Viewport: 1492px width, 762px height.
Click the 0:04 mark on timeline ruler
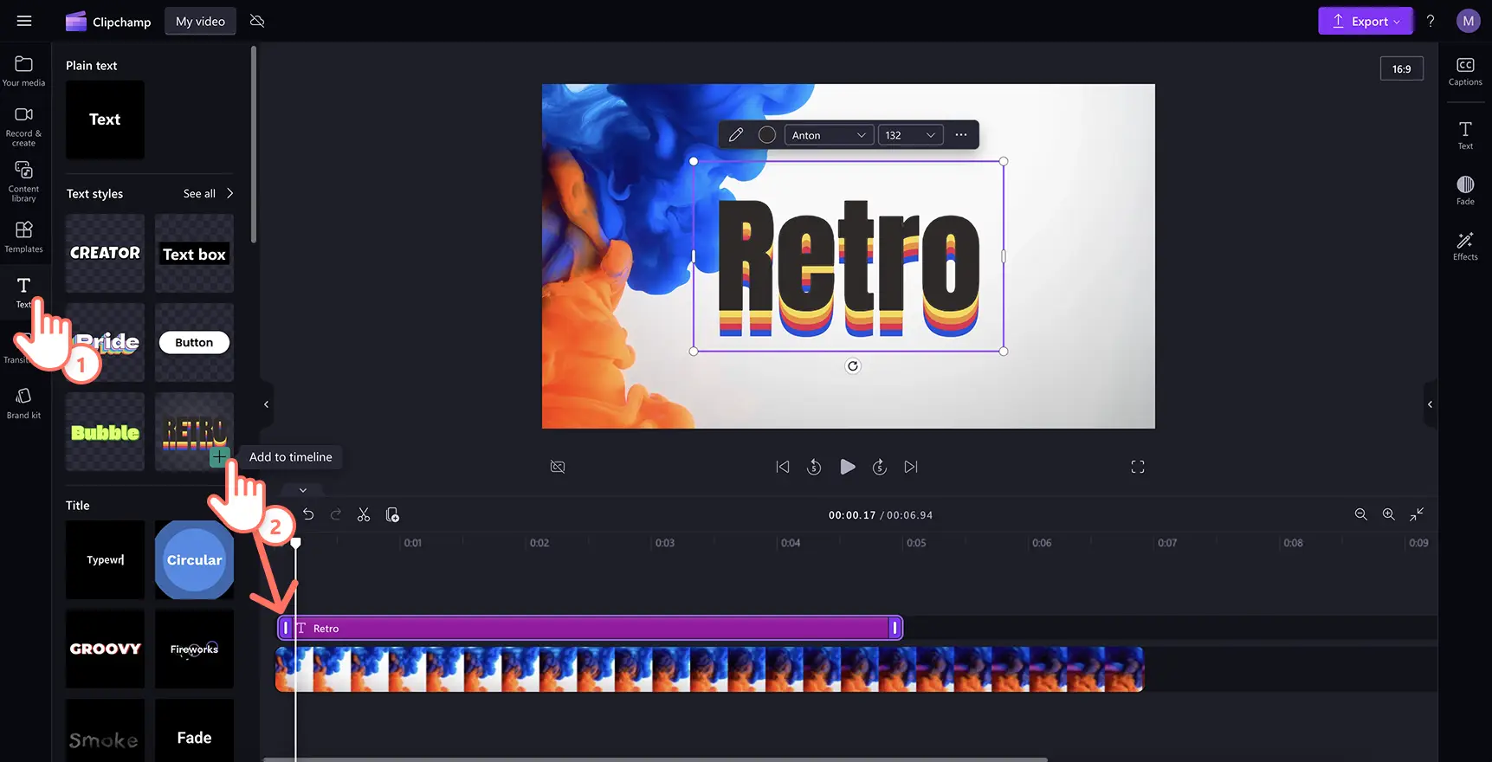coord(791,543)
